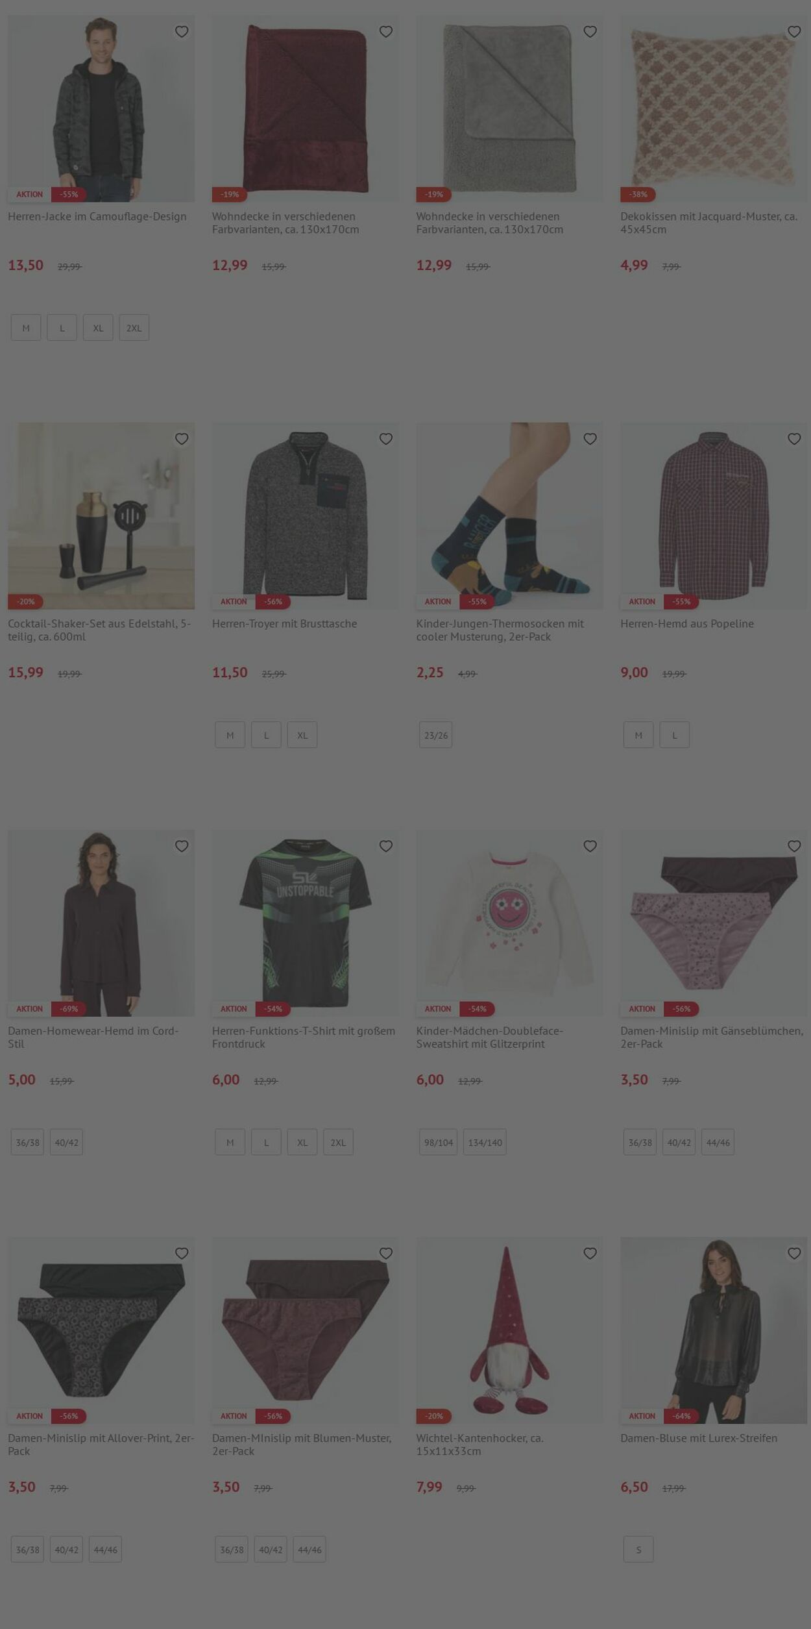Click Damen-Minislip mit Blumen-Muster product image

point(306,1330)
